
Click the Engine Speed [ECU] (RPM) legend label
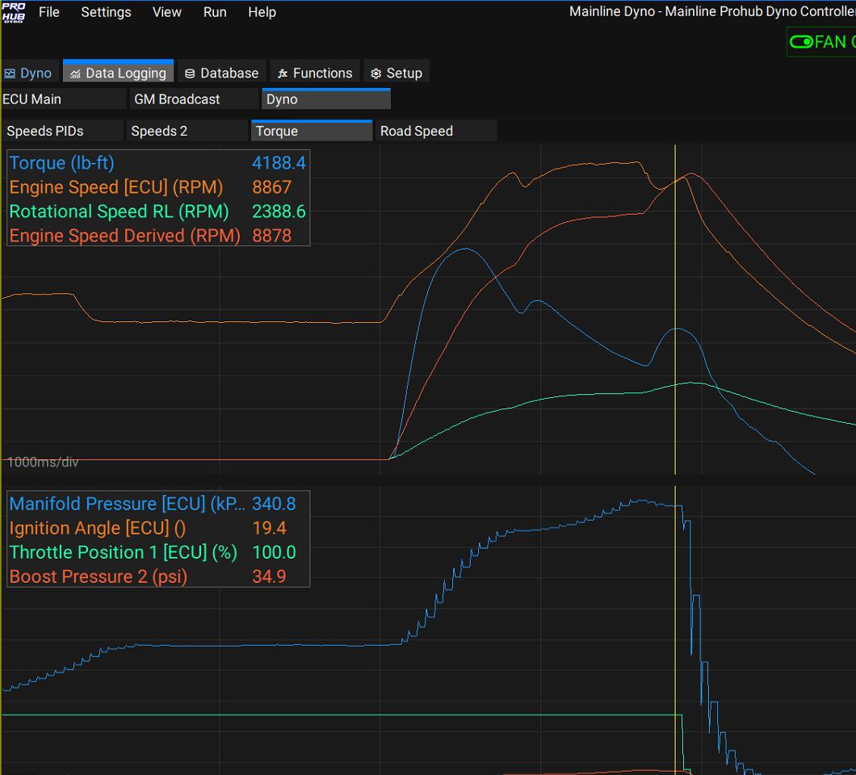(x=116, y=187)
